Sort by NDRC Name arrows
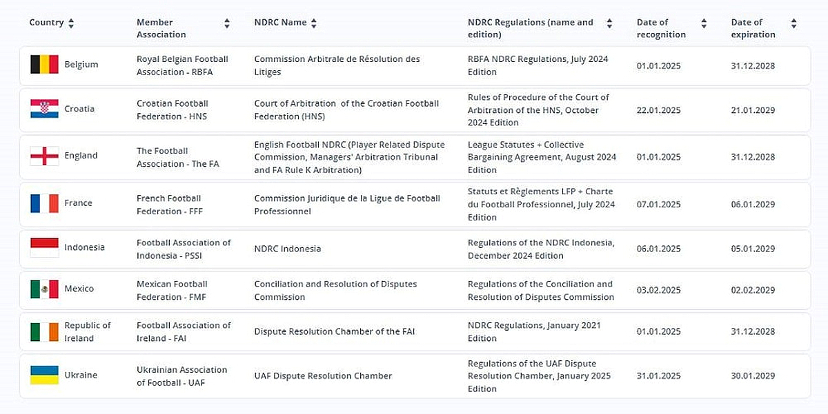 point(314,23)
